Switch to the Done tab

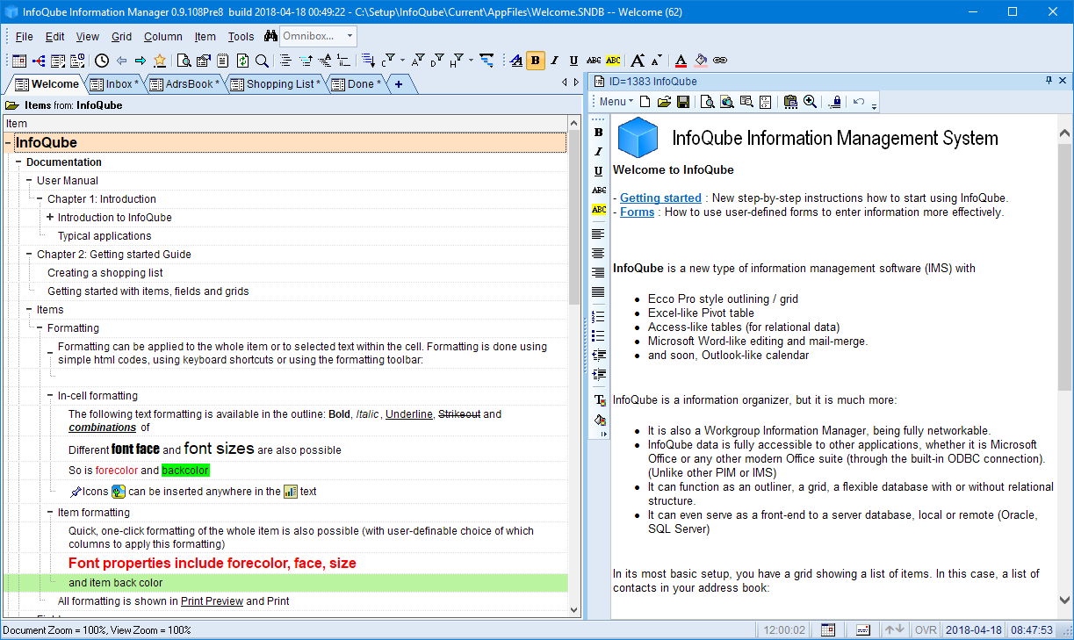click(356, 84)
